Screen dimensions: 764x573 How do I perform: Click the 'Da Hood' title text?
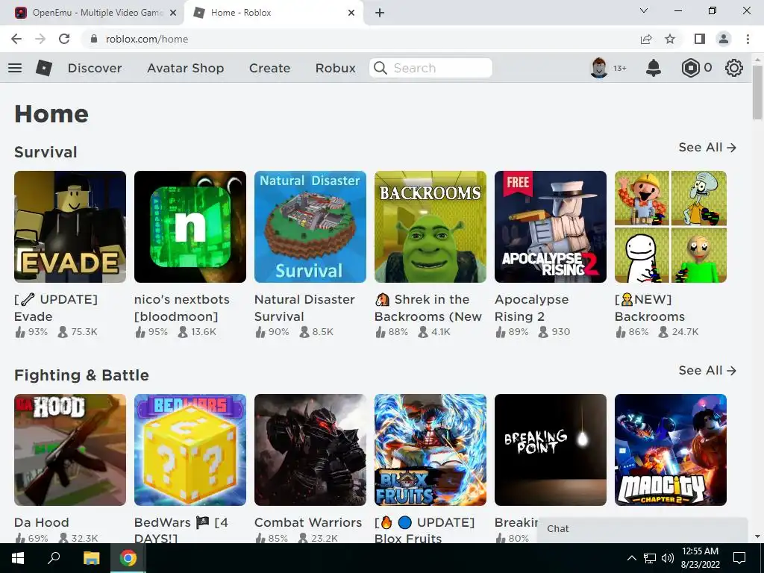tap(42, 522)
